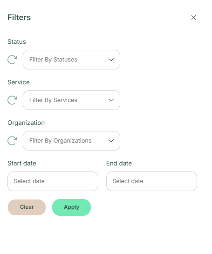Reset the Organization filter with refresh icon
The image size is (212, 254).
[12, 141]
